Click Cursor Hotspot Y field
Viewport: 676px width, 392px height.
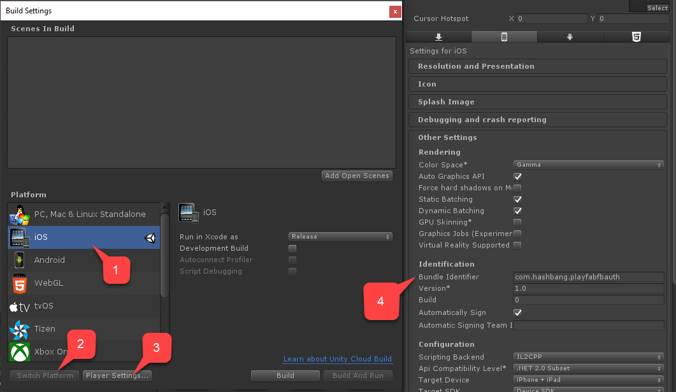click(x=633, y=18)
